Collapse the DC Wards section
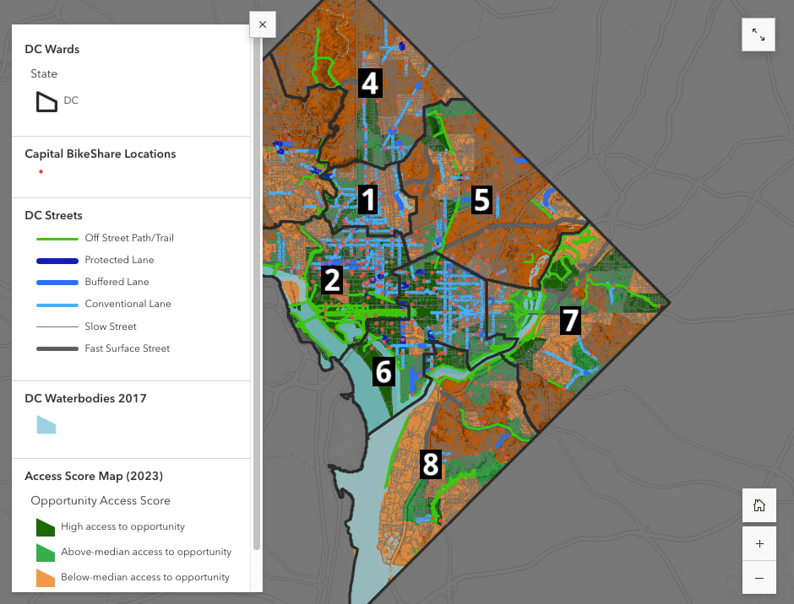 (x=52, y=49)
